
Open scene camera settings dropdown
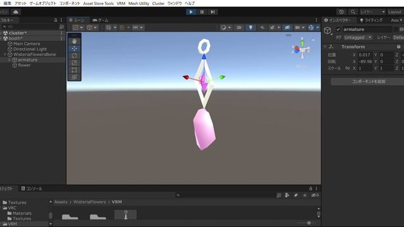click(300, 28)
